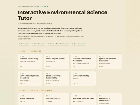Image resolution: width=140 pixels, height=105 pixels.
Task: Select the Quiz & Summary pill
Action: [x=79, y=44]
